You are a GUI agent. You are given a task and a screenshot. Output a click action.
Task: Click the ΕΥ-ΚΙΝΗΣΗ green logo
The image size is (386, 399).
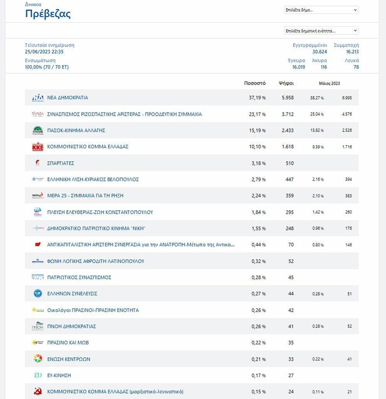[x=38, y=375]
